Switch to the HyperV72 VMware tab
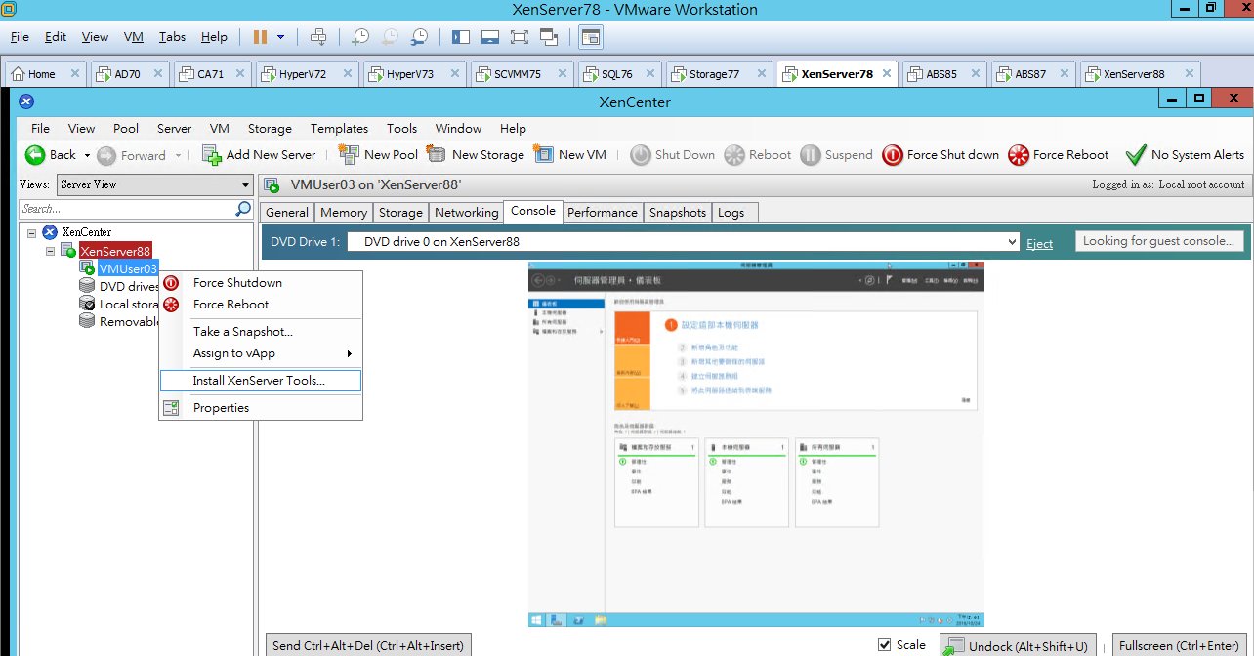The height and width of the screenshot is (656, 1254). coord(307,73)
